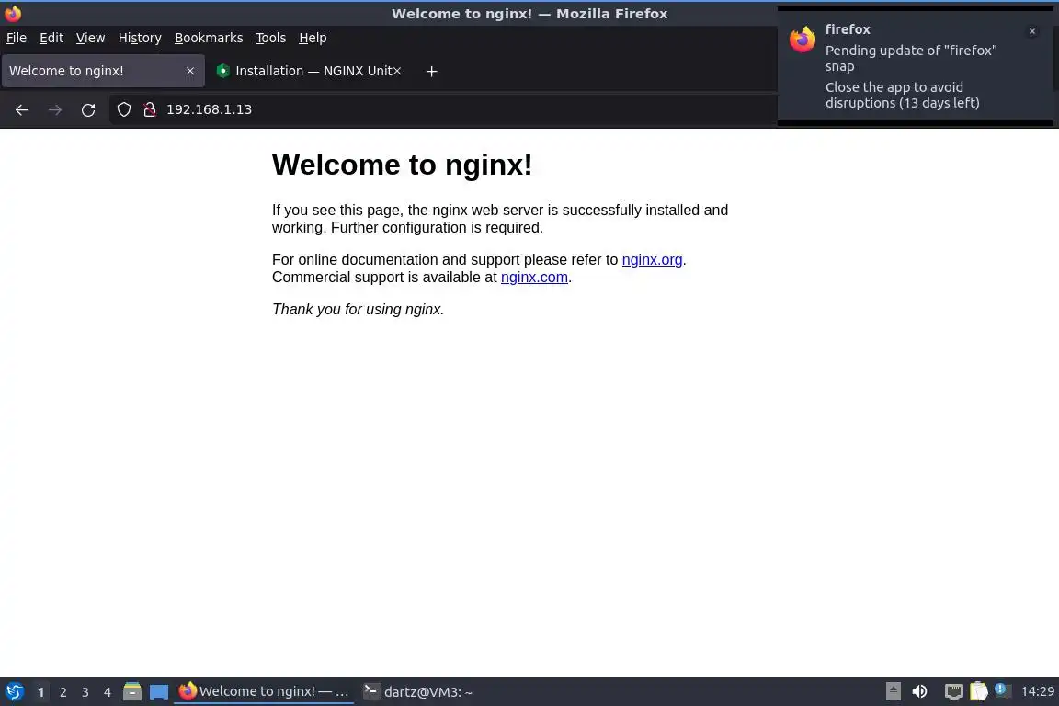Switch to workspace 2
Image resolution: width=1059 pixels, height=706 pixels.
[63, 692]
